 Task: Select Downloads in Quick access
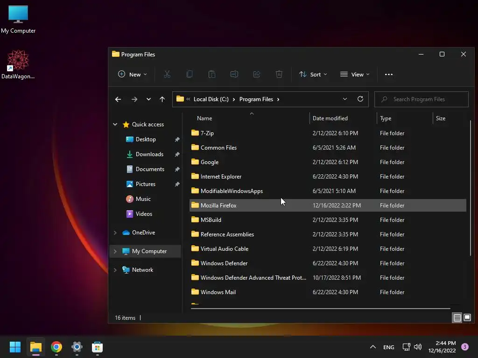coord(149,154)
